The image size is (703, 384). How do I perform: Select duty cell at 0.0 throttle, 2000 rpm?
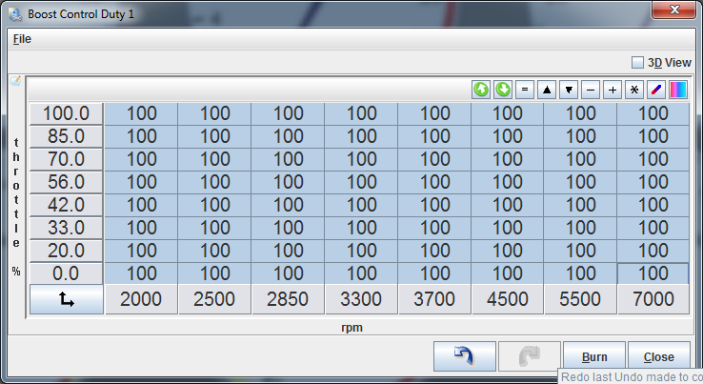[141, 273]
